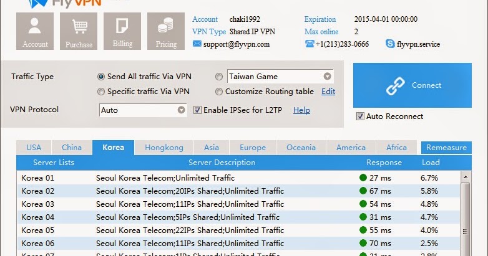488x256 pixels.
Task: Open the Account icon button
Action: 35,31
